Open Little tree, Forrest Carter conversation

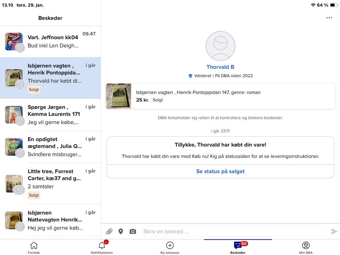(x=50, y=184)
